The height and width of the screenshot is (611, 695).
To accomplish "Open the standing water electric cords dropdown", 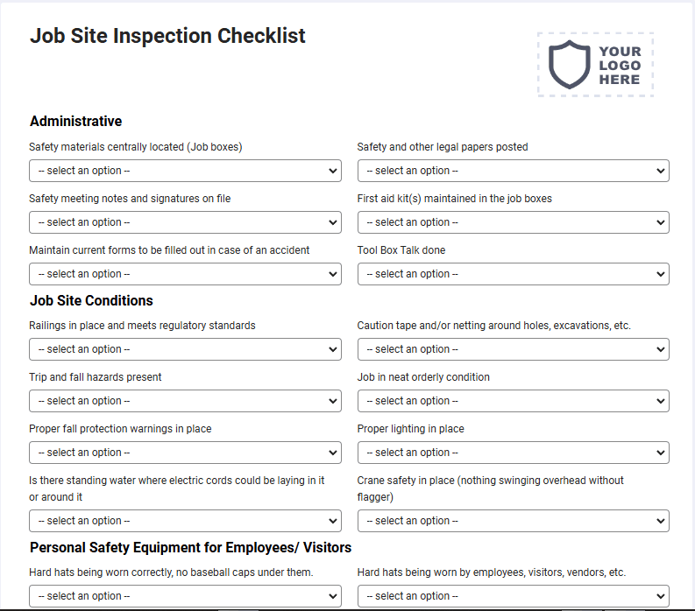I will click(x=185, y=521).
